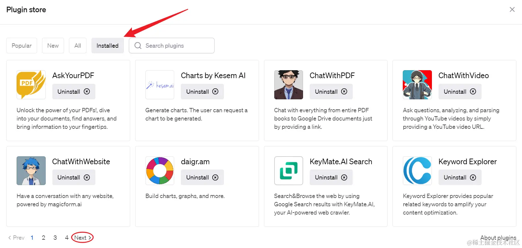Image resolution: width=522 pixels, height=248 pixels.
Task: Click the daigr.am colorful ring logo
Action: click(160, 171)
